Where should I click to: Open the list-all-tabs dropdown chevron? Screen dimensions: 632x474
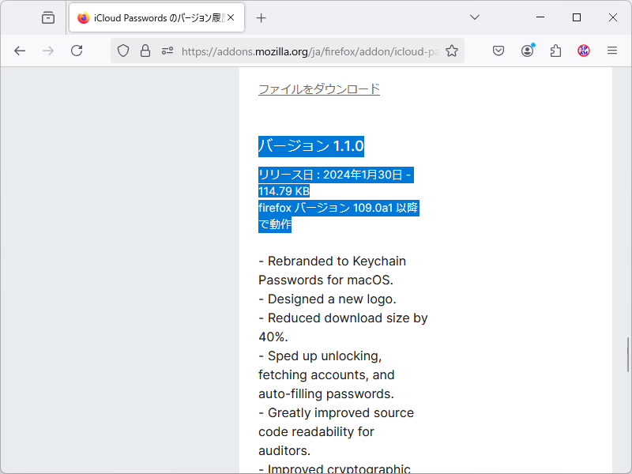474,17
